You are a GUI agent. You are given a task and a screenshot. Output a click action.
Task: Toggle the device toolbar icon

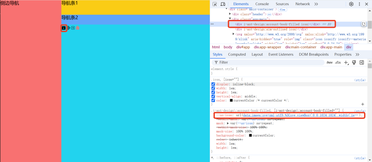(223, 4)
